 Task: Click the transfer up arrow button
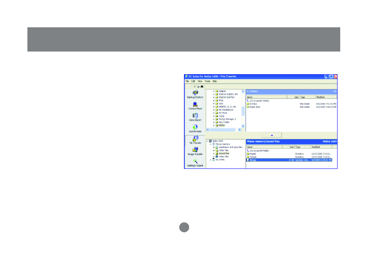point(272,135)
